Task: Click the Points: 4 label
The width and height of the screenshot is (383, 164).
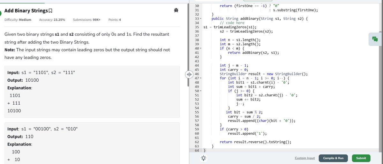Action: (x=115, y=20)
